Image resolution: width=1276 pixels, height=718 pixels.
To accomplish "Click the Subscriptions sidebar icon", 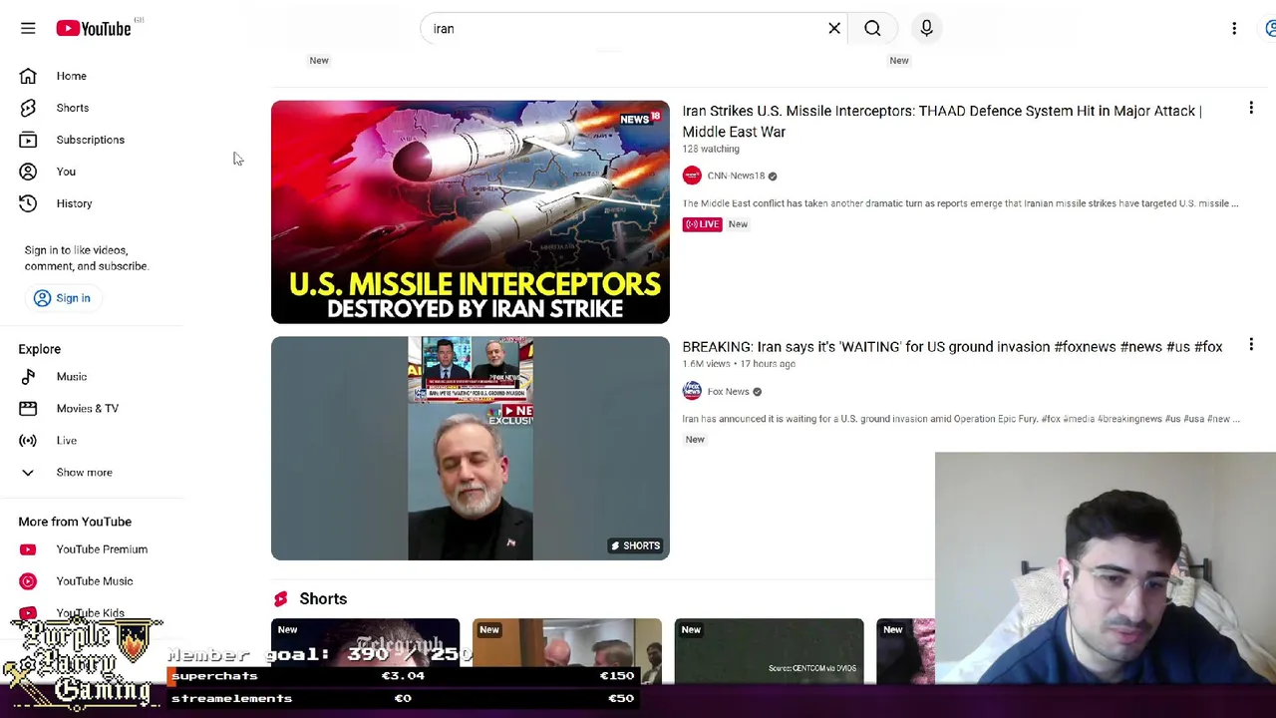I will [x=28, y=140].
